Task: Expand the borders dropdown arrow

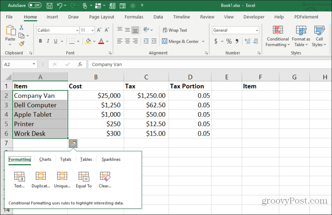Action: click(x=78, y=41)
